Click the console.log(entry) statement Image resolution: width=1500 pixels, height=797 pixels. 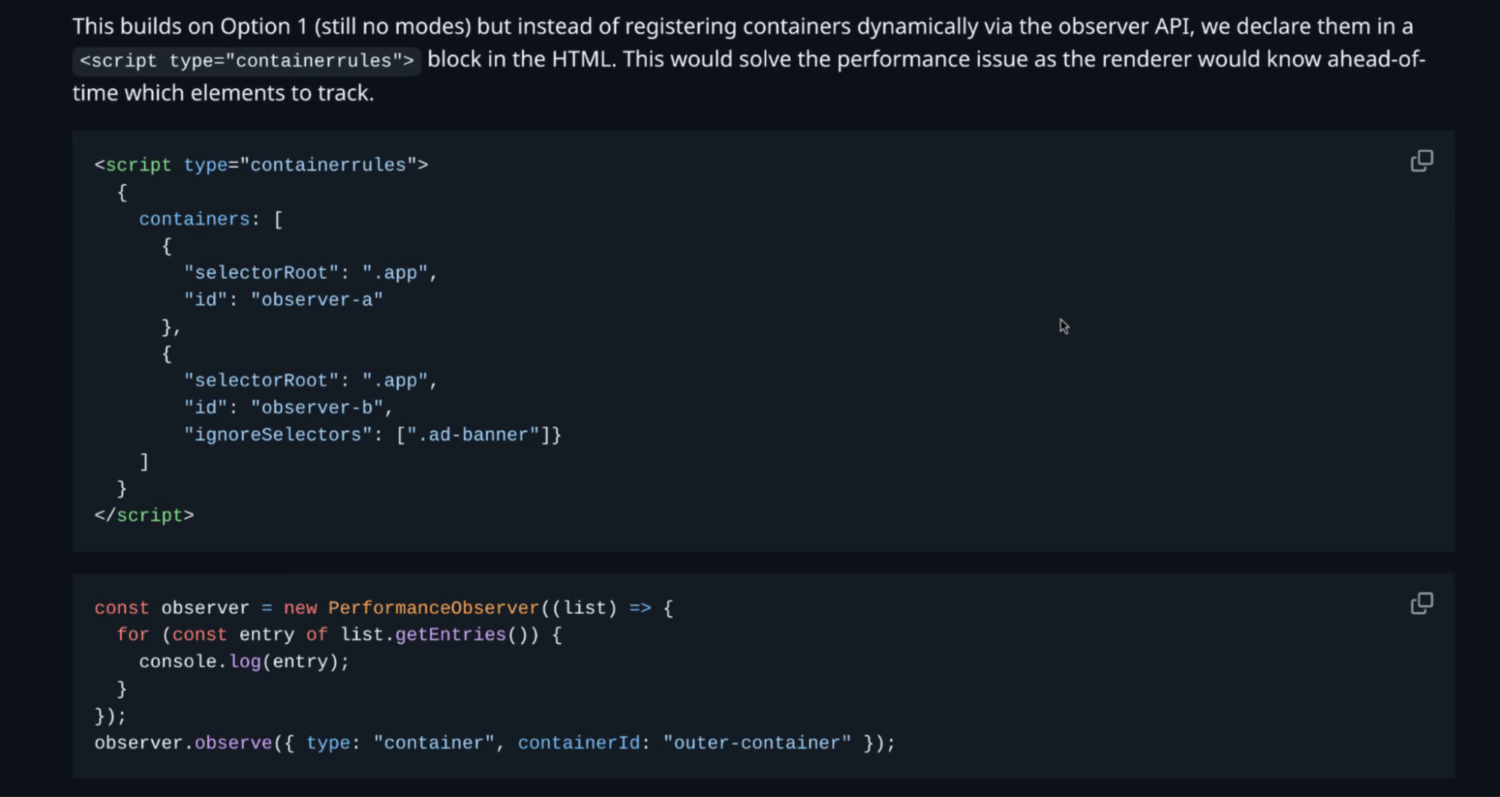coord(244,662)
